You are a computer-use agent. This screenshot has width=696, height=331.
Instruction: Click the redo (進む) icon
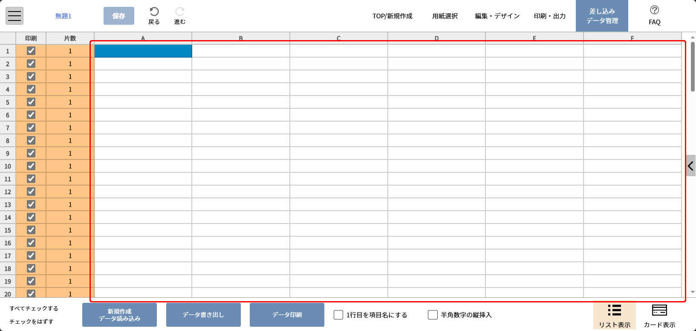[x=180, y=12]
